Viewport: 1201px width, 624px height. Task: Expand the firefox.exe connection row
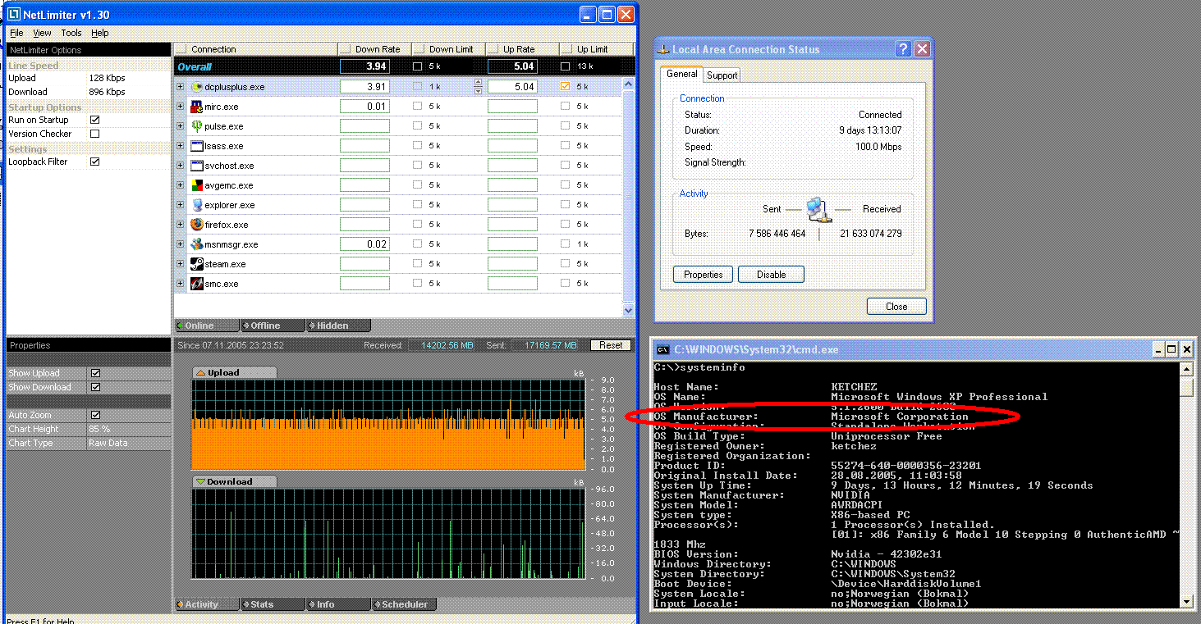[181, 224]
